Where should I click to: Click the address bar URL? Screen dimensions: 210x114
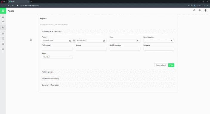tap(30, 5)
